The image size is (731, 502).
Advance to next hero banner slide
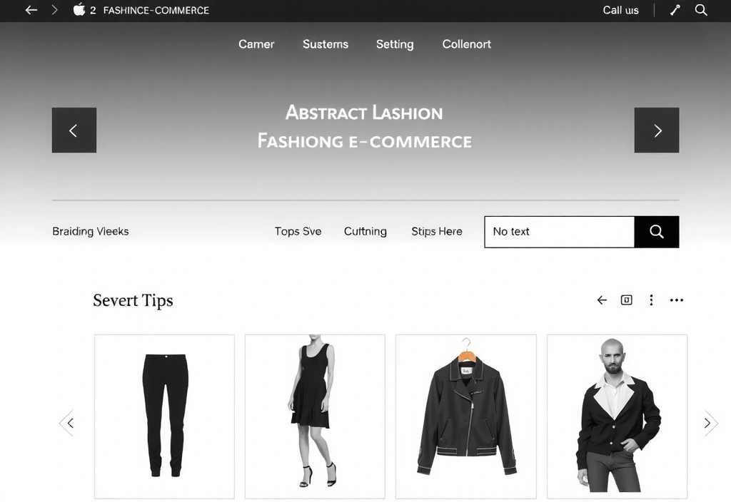[657, 130]
